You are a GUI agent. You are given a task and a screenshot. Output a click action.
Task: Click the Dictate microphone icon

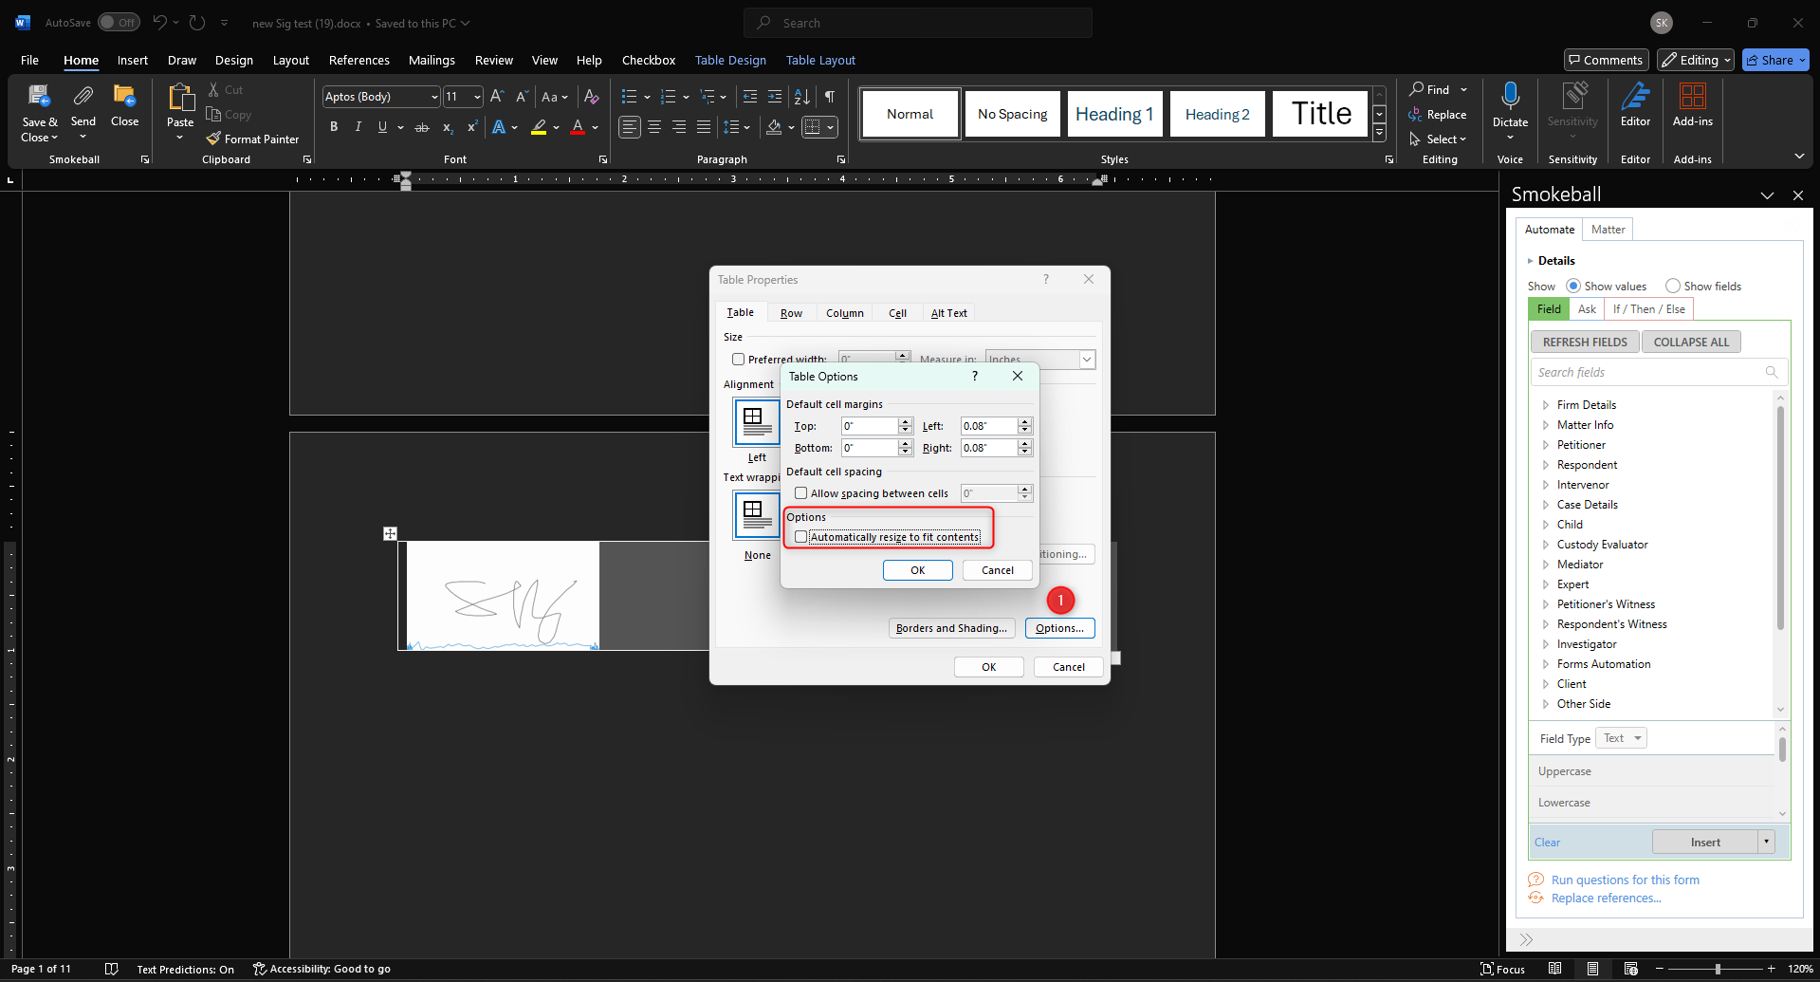coord(1510,97)
